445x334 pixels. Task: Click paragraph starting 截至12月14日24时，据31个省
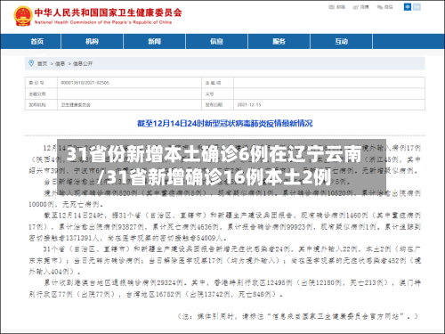(224, 226)
